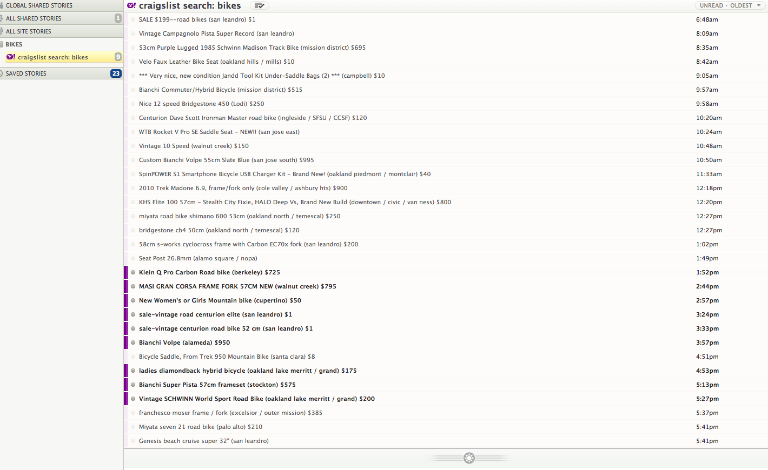Screen dimensions: 768x470
Task: Toggle read dot for Klein Q Pro Carbon story
Action: click(133, 272)
